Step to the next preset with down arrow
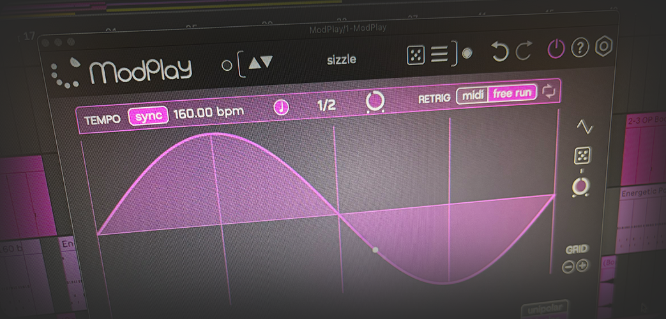 pyautogui.click(x=267, y=62)
